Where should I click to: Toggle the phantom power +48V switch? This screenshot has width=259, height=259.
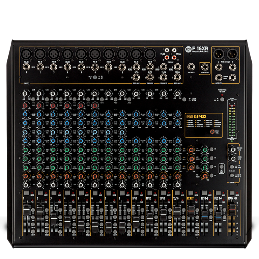222,99
